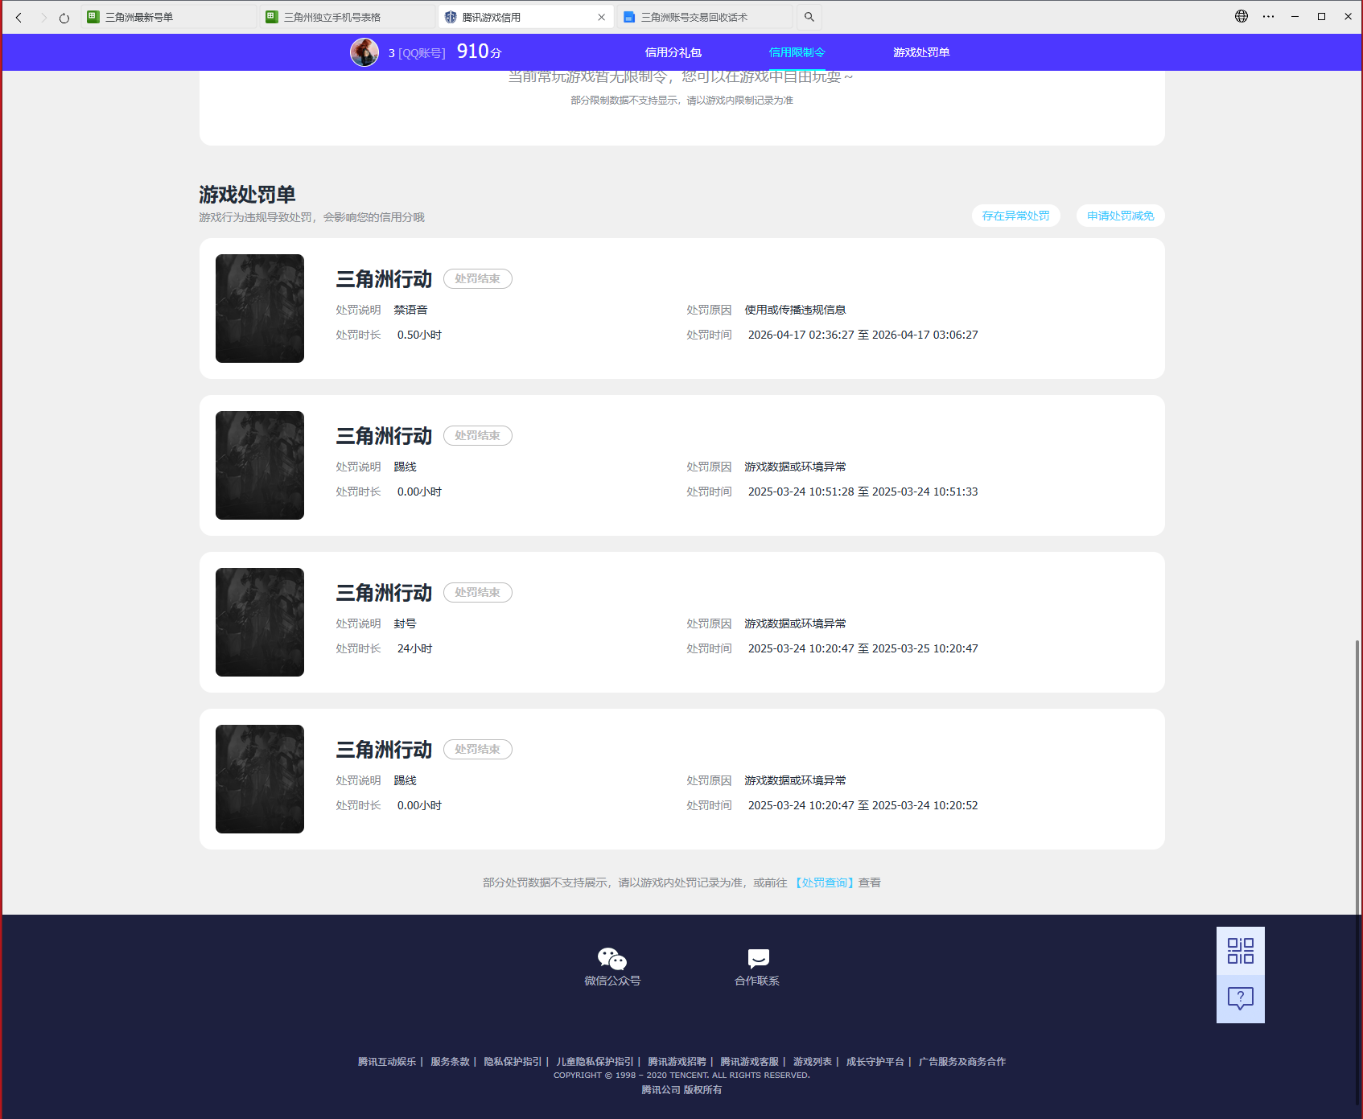The image size is (1363, 1119).
Task: Click the 910分 credit score
Action: click(x=479, y=51)
